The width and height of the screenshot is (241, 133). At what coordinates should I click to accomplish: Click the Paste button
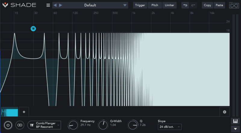coord(219,5)
